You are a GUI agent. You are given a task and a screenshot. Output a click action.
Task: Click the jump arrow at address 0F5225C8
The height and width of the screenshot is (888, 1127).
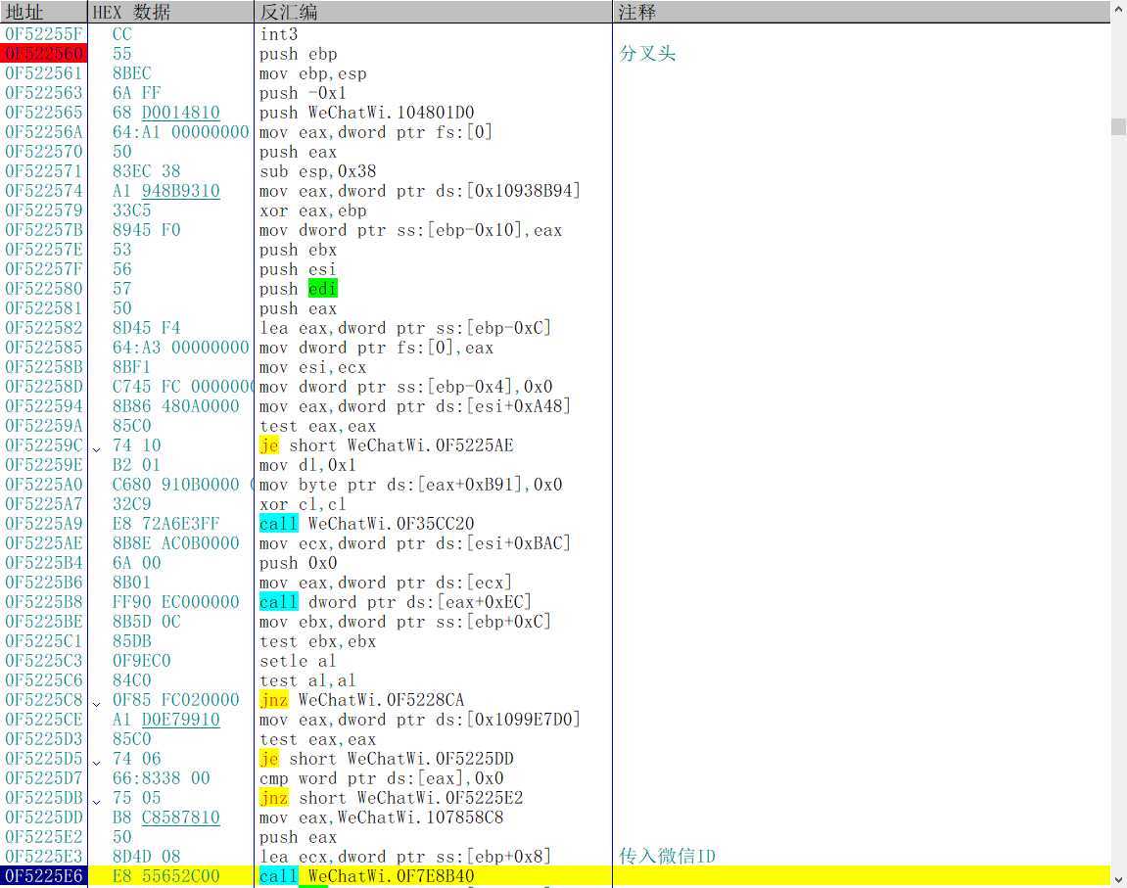[96, 703]
